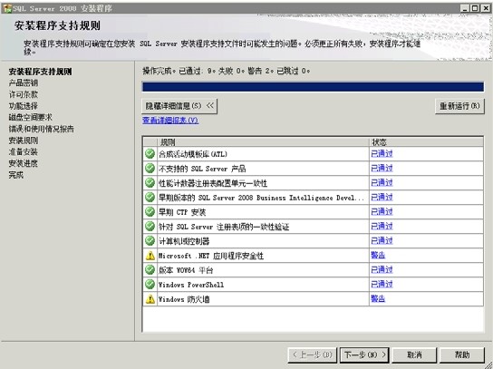
Task: Open the 警告 status link for Windows 防火墙
Action: pos(378,298)
